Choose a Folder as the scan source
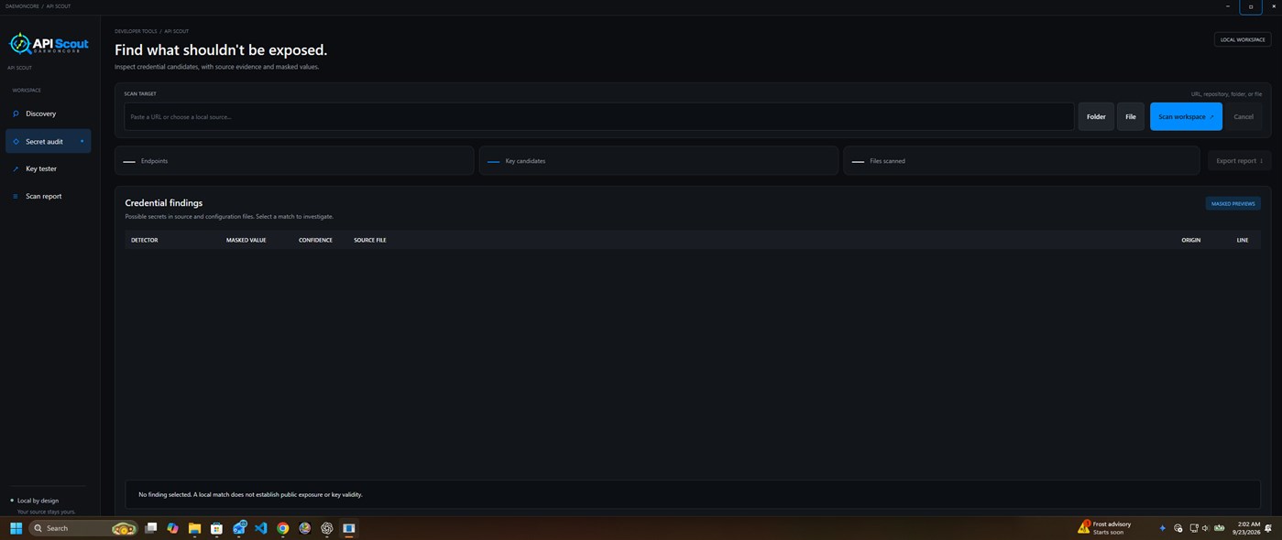The image size is (1282, 540). [x=1096, y=116]
